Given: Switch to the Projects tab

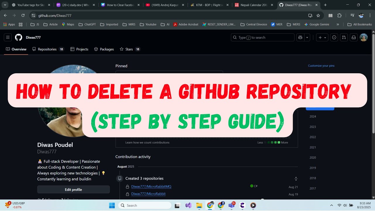Looking at the screenshot, I should click(x=79, y=49).
